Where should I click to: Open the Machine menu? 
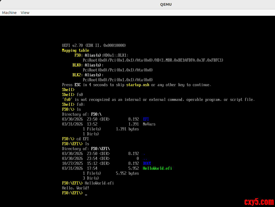tap(9, 13)
